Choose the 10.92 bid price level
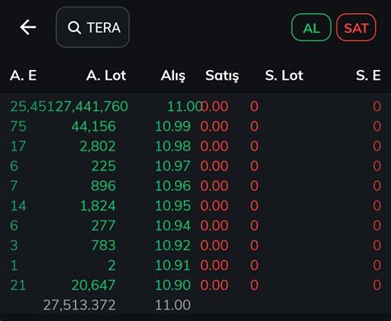The image size is (391, 321). coord(173,245)
